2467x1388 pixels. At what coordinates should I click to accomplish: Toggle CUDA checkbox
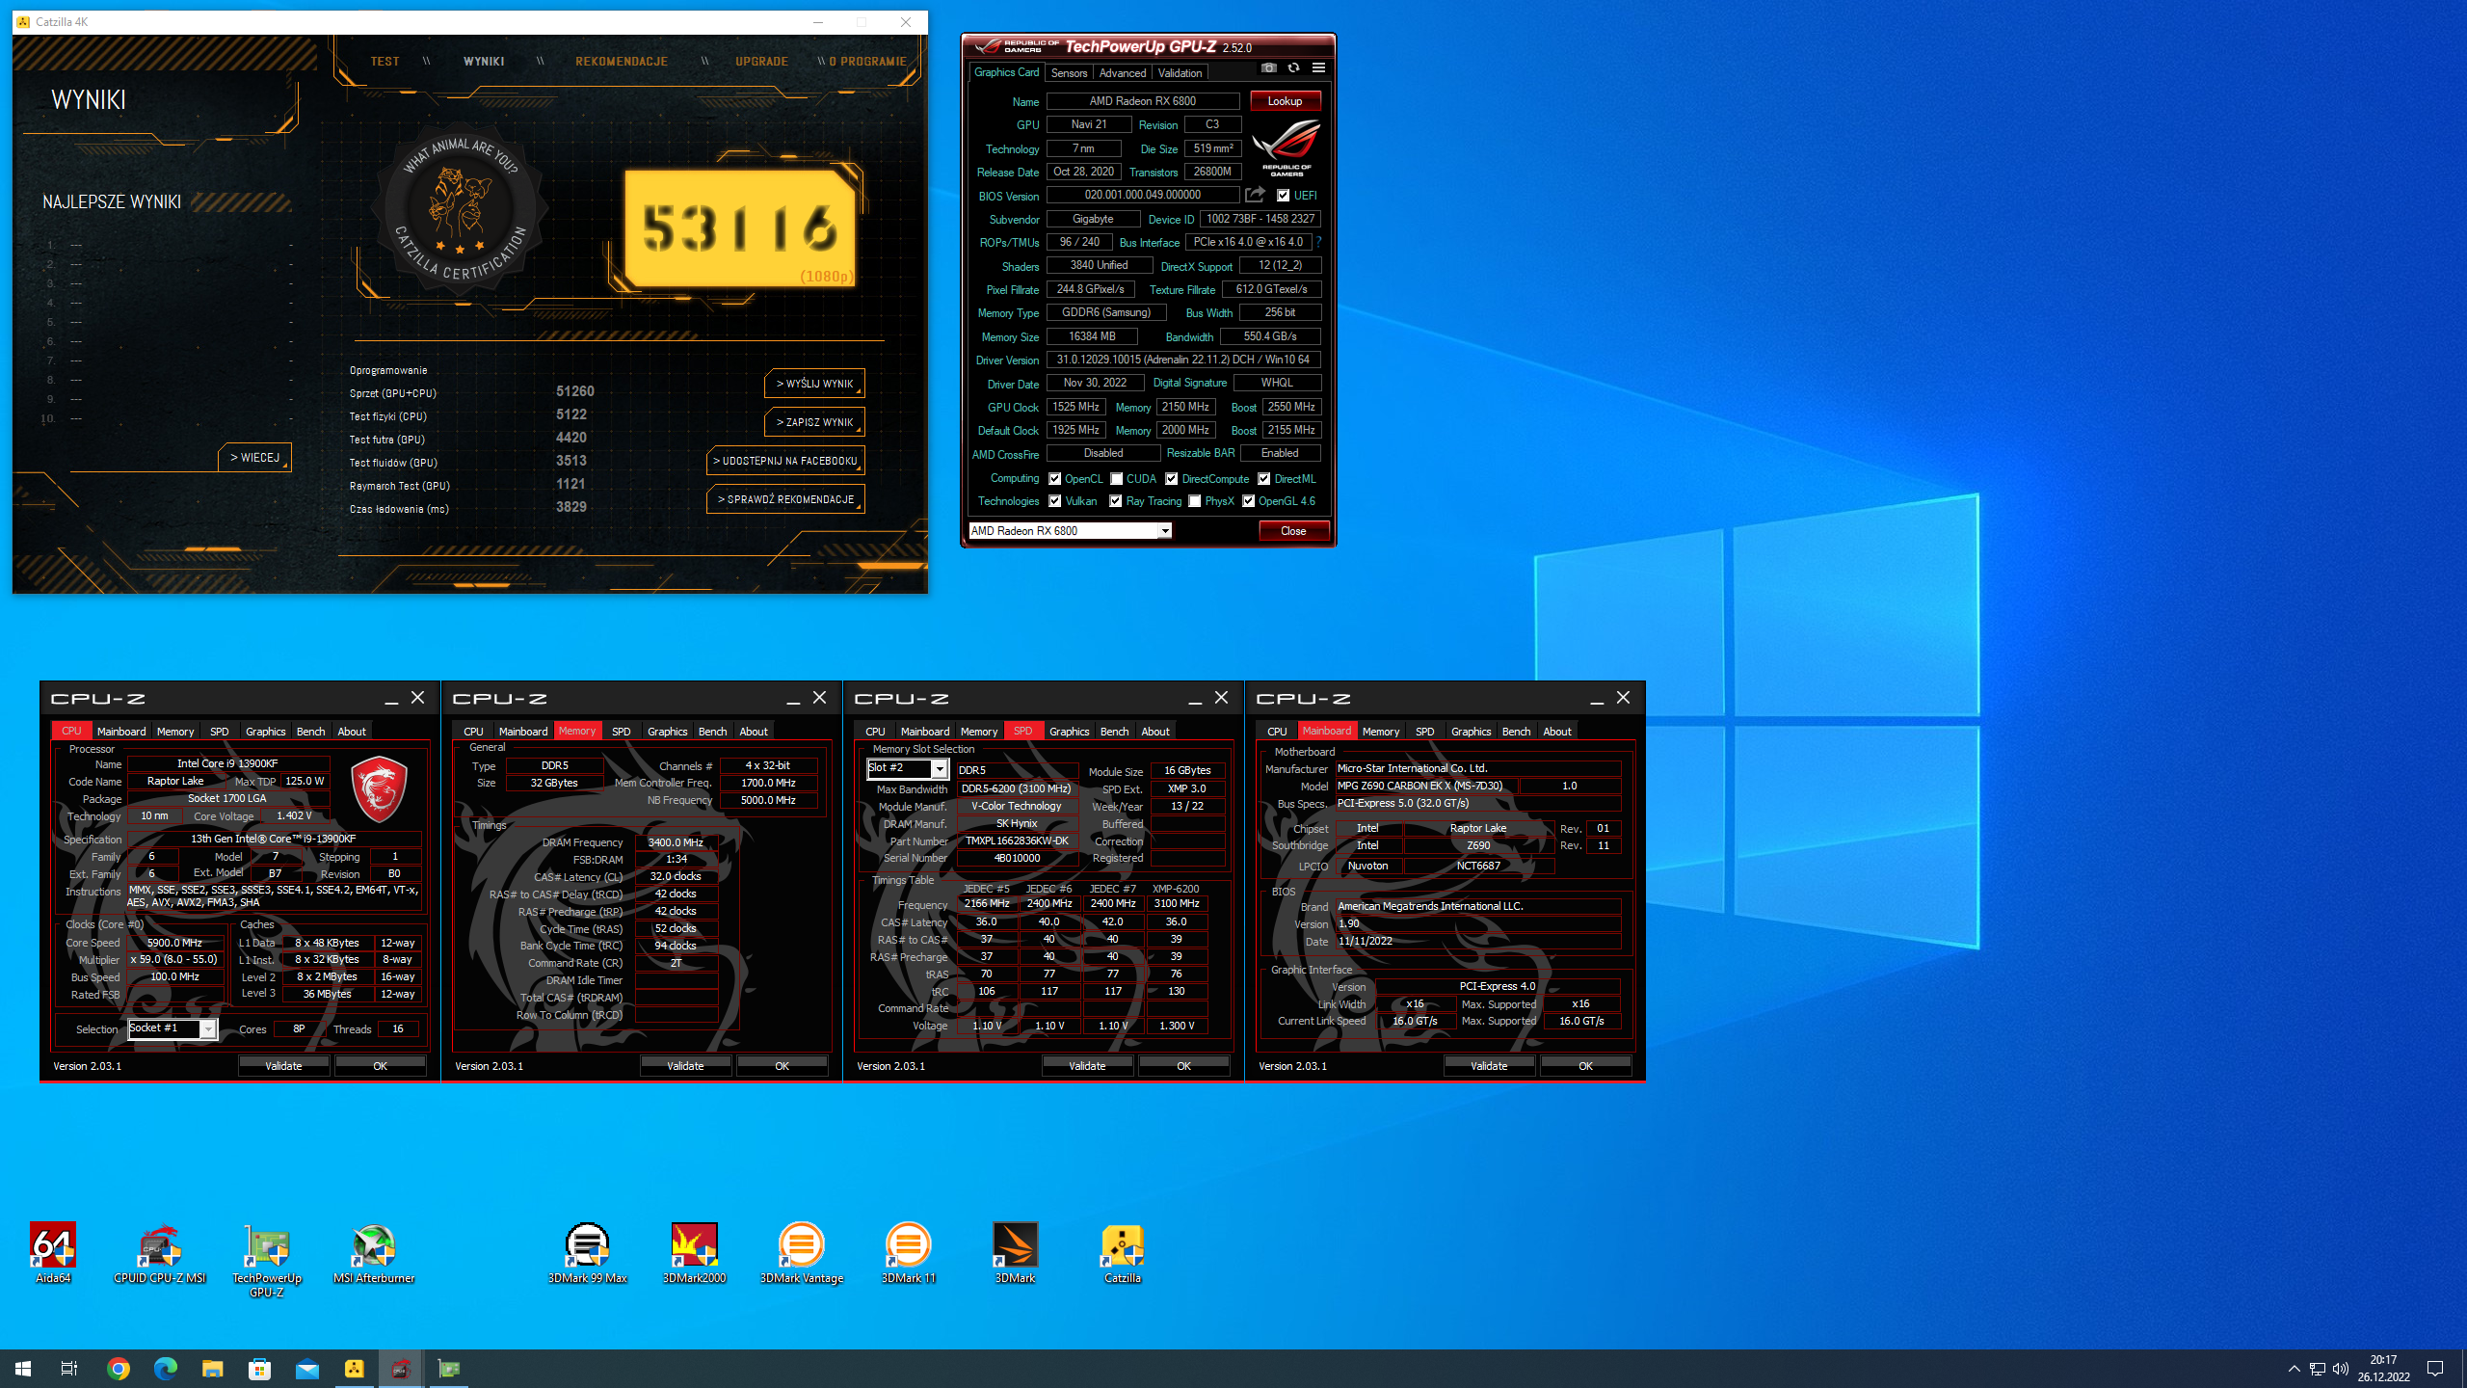pyautogui.click(x=1117, y=479)
